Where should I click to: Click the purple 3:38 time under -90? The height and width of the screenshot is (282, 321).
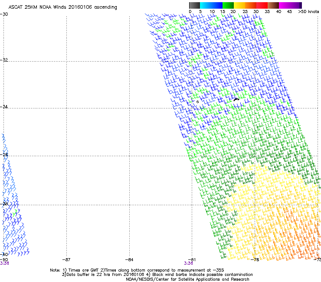point(4,263)
